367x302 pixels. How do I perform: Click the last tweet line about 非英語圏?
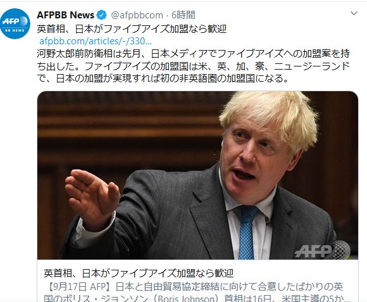(163, 79)
